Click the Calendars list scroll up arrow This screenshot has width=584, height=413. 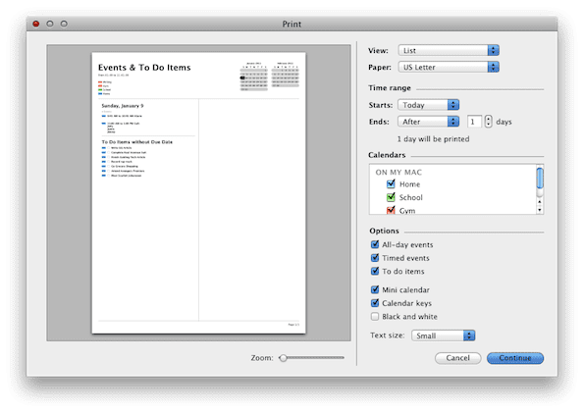pyautogui.click(x=540, y=202)
